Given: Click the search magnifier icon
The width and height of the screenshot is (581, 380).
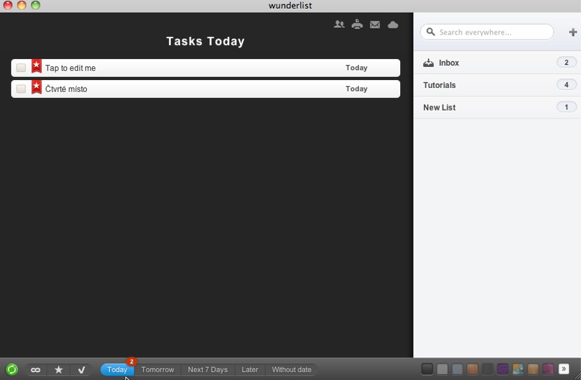Looking at the screenshot, I should pos(431,32).
